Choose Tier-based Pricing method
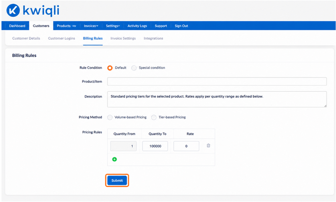This screenshot has width=336, height=202. pyautogui.click(x=154, y=117)
